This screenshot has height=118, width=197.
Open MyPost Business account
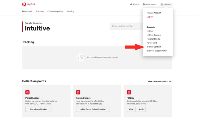pos(154,35)
